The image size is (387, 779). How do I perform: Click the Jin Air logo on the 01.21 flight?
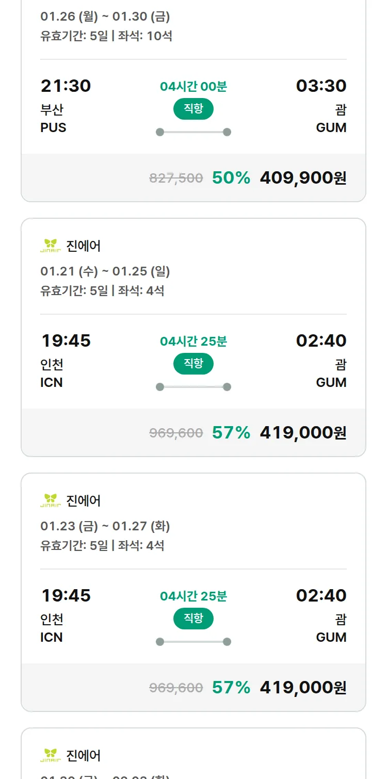click(51, 246)
